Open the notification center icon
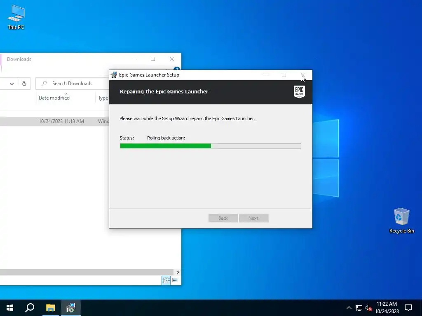The height and width of the screenshot is (316, 422). coord(408,308)
